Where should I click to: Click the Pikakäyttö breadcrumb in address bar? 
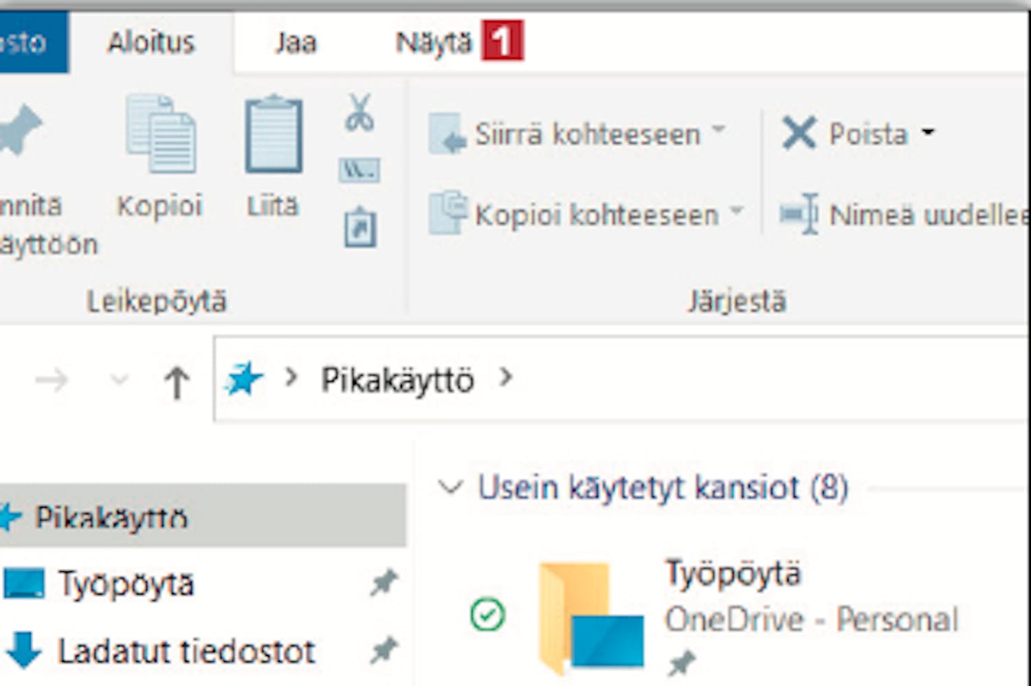pos(397,379)
